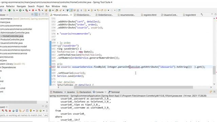Open the Window menu
The image size is (217, 122).
pyautogui.click(x=56, y=6)
